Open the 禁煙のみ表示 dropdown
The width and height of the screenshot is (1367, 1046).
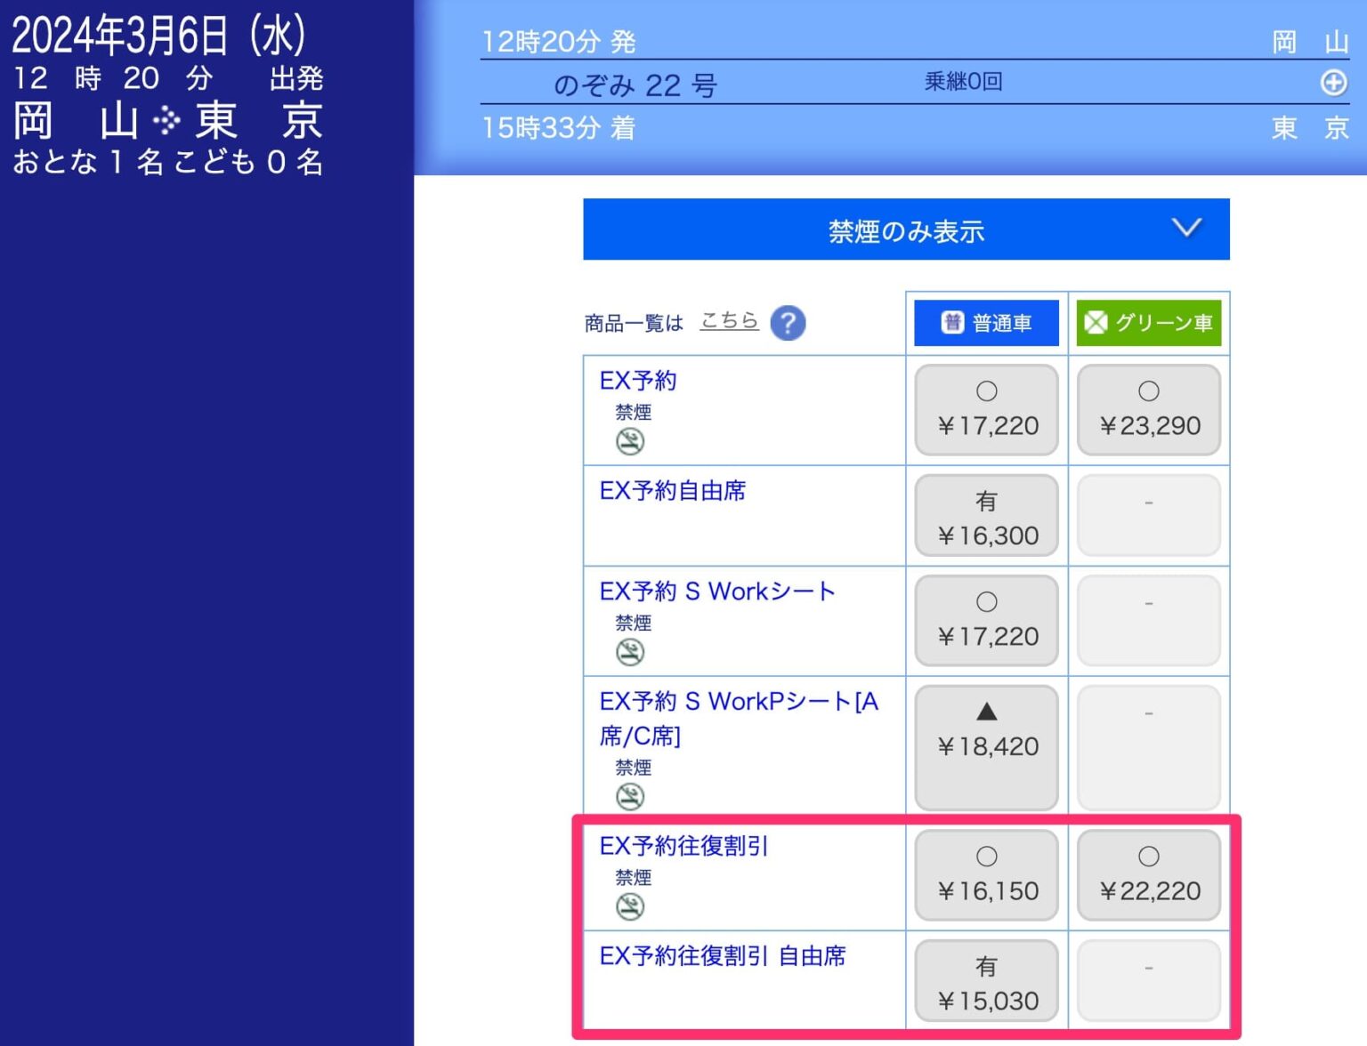[906, 229]
